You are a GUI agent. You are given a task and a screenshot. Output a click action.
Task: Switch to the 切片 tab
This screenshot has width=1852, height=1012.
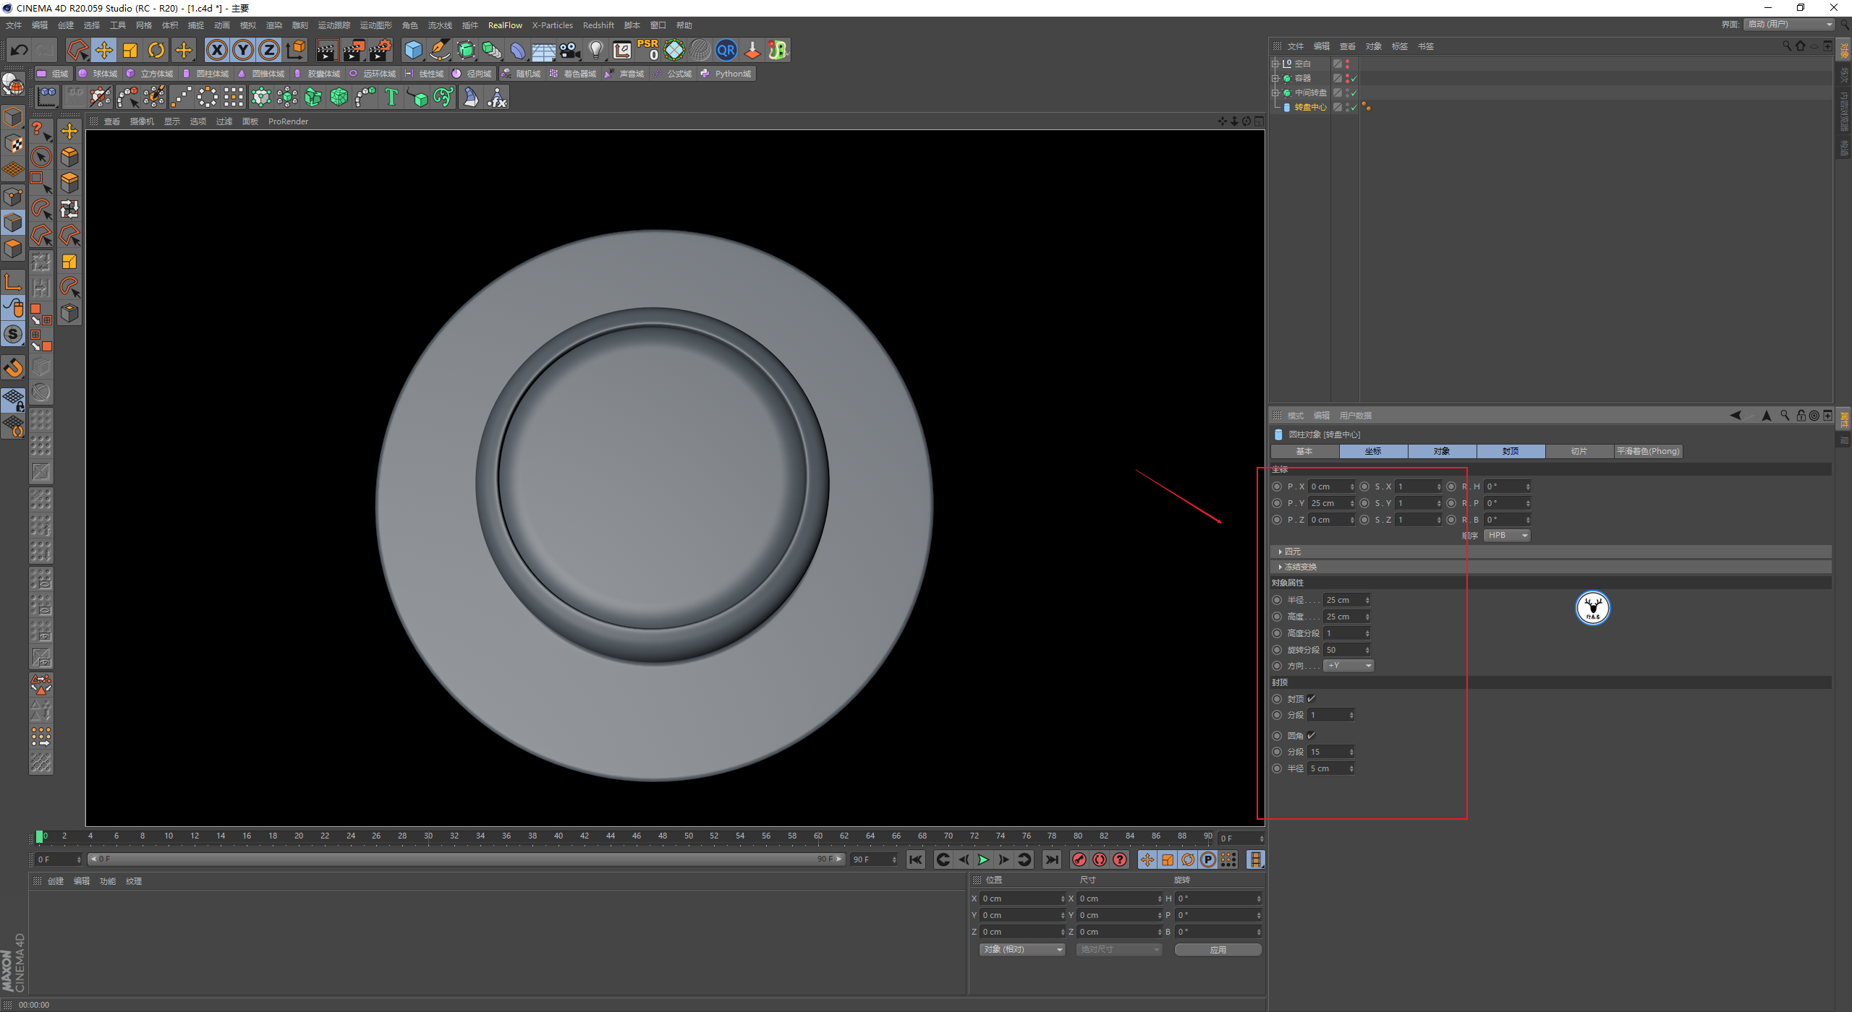tap(1579, 451)
